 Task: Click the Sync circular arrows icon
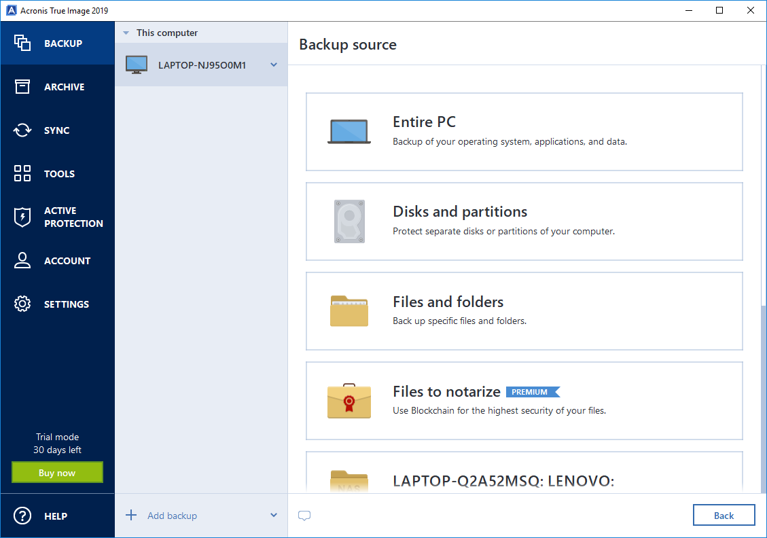22,130
